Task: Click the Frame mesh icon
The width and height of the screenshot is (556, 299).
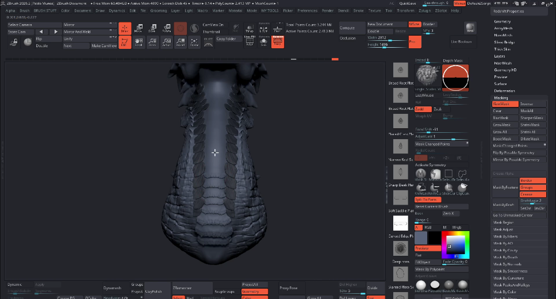Action: point(194,42)
